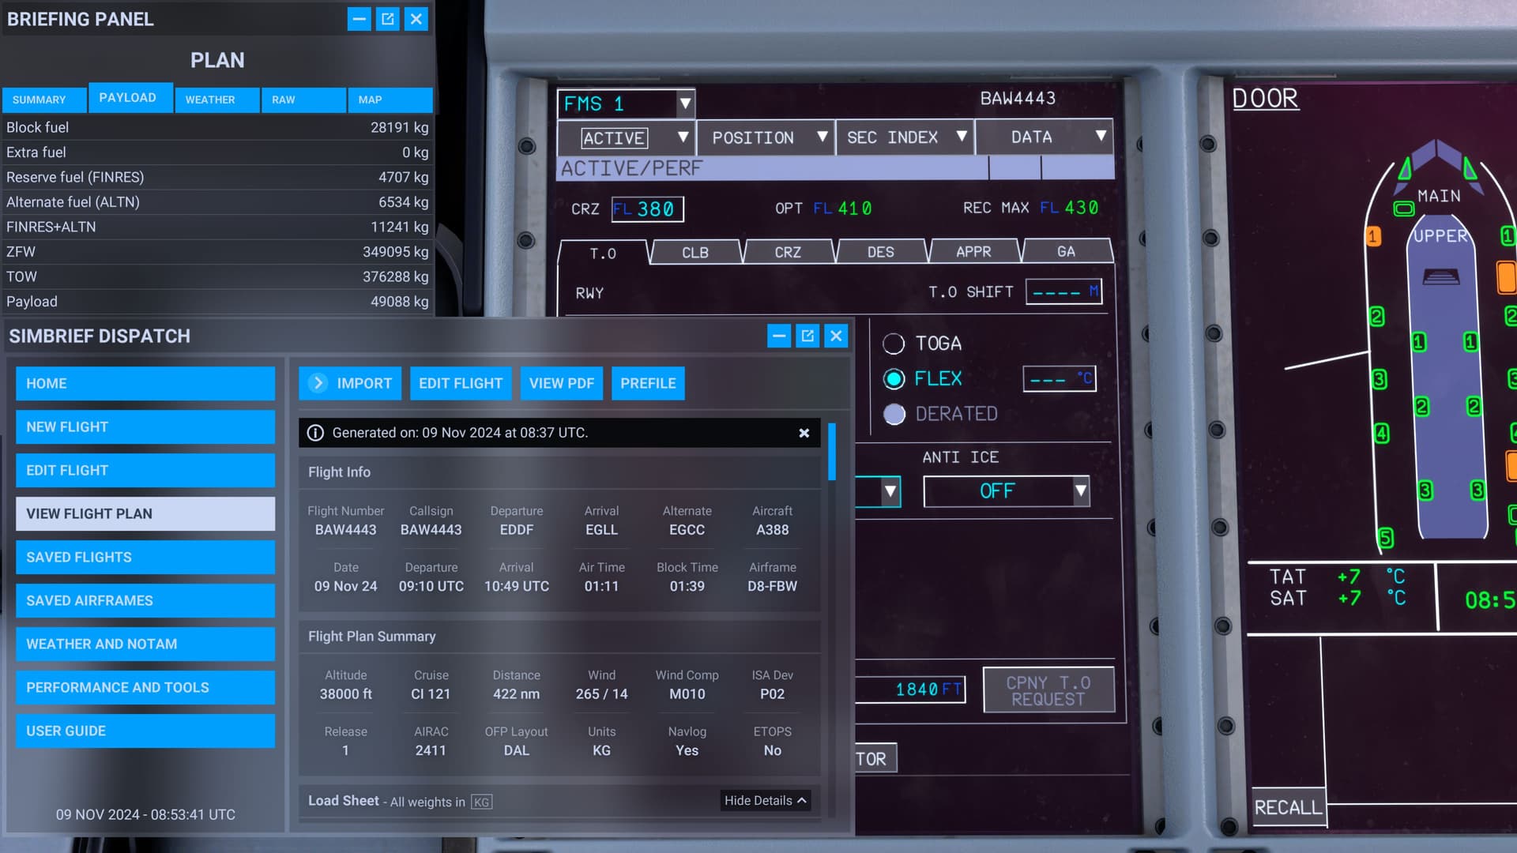
Task: Click the T.O SHIFT input field
Action: tap(1063, 291)
